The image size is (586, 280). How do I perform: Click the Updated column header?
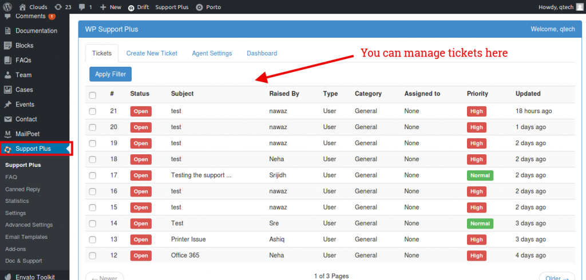[528, 94]
